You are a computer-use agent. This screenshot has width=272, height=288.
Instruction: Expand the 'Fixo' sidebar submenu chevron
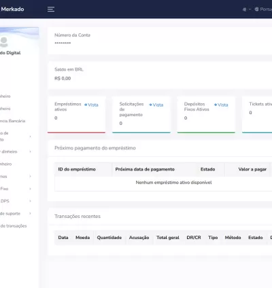pyautogui.click(x=30, y=189)
